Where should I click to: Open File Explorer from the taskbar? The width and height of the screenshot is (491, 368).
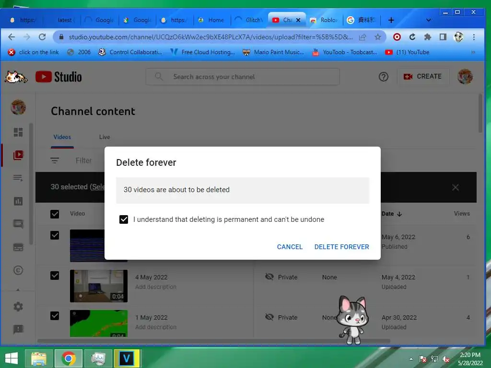39,358
